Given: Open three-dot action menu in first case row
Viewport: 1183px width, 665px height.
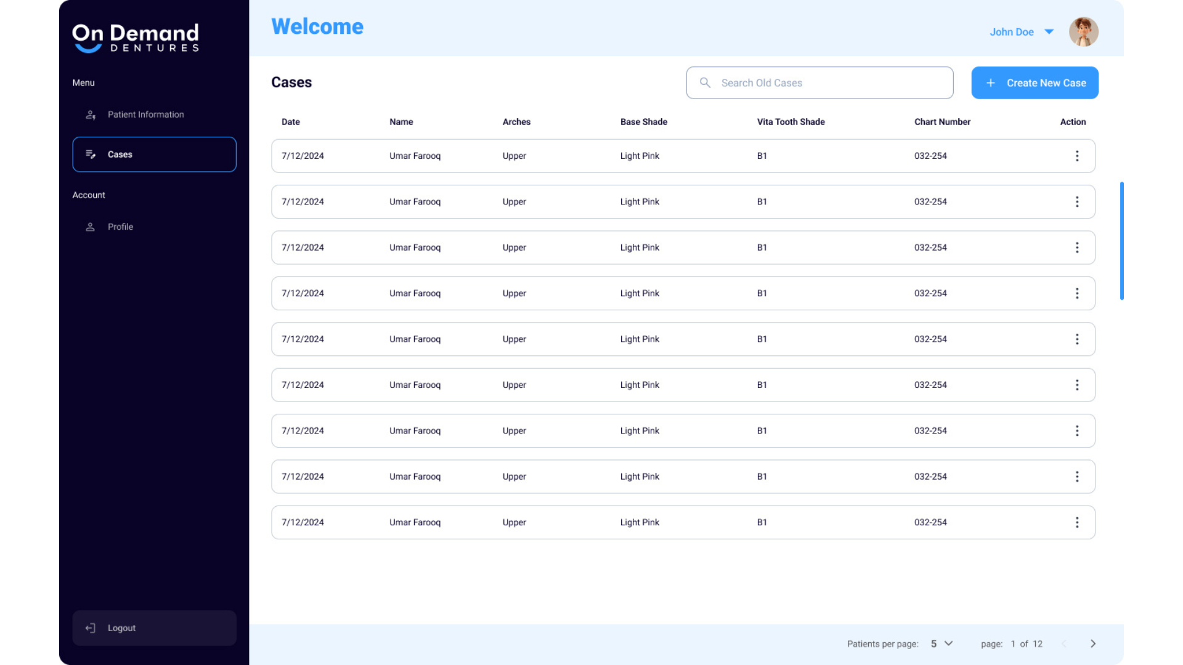Looking at the screenshot, I should [x=1077, y=156].
